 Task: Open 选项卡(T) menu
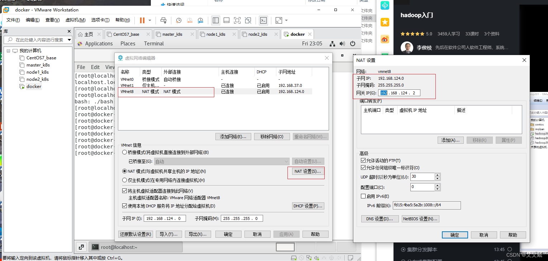[x=100, y=20]
